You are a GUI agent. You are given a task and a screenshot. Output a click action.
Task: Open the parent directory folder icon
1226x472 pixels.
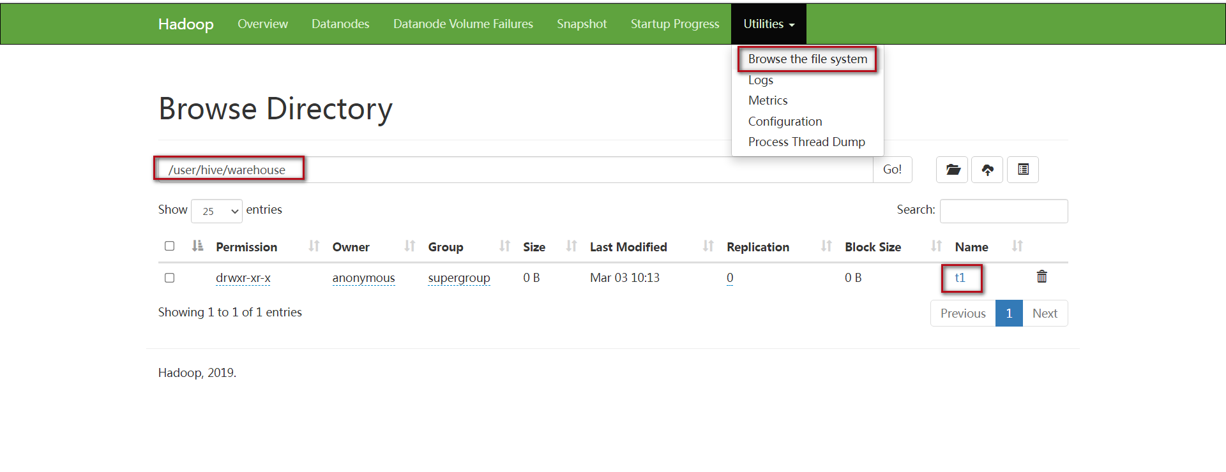tap(952, 170)
